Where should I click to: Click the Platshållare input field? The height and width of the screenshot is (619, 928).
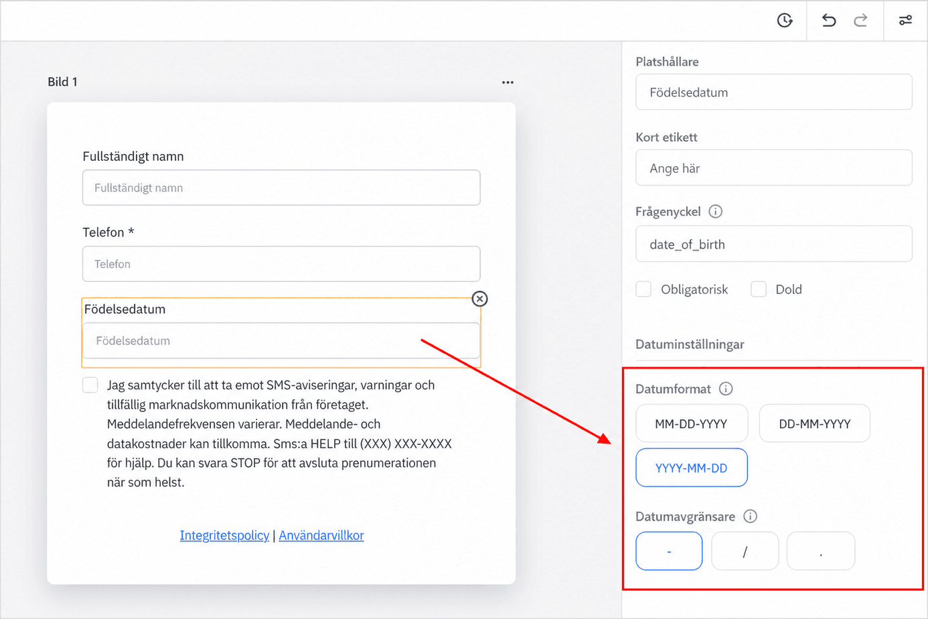tap(774, 92)
